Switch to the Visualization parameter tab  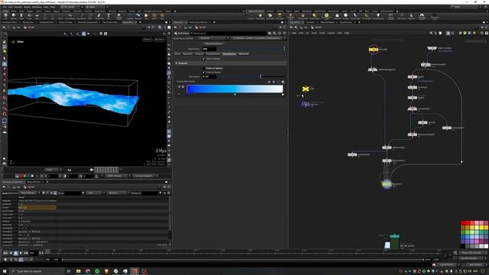coord(229,54)
